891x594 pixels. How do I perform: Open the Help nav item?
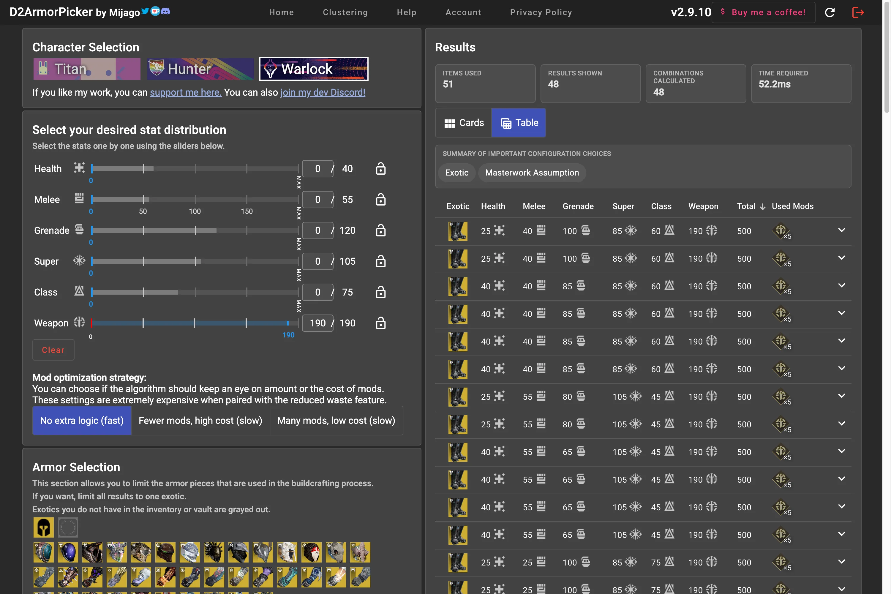[x=407, y=12]
